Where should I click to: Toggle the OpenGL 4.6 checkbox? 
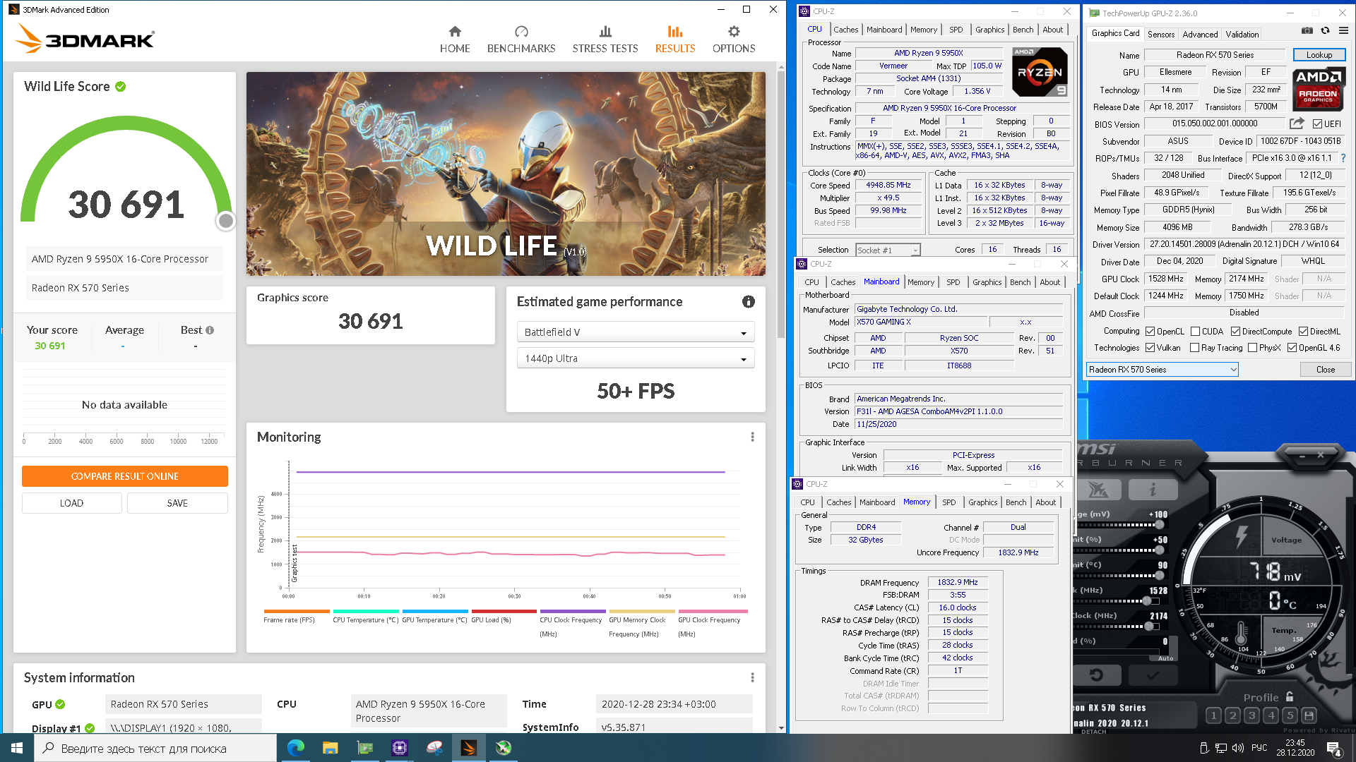click(x=1292, y=348)
